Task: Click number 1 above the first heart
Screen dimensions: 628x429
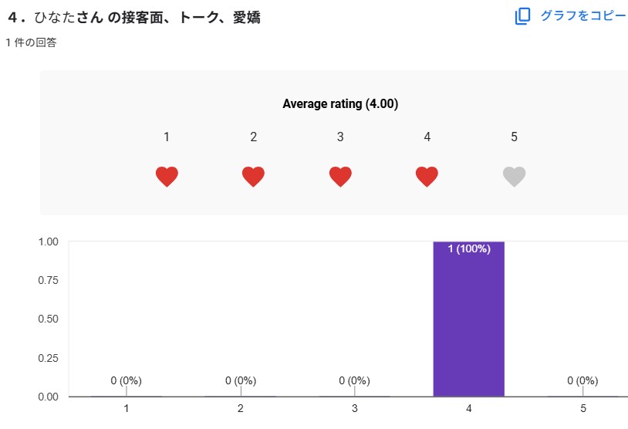Action: pyautogui.click(x=167, y=137)
